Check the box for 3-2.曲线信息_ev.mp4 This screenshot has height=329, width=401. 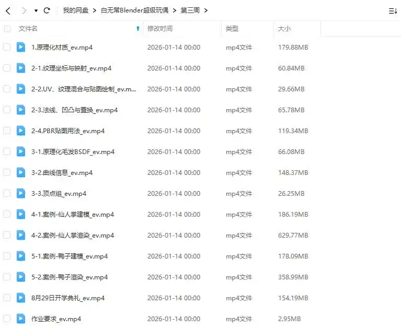point(7,173)
